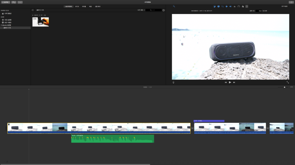Select the second video clip in timeline
The height and width of the screenshot is (165, 295).
pos(230,128)
